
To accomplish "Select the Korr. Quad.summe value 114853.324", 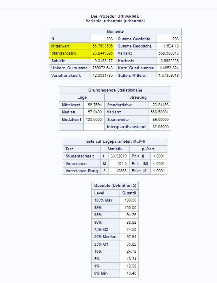I will tap(169, 68).
